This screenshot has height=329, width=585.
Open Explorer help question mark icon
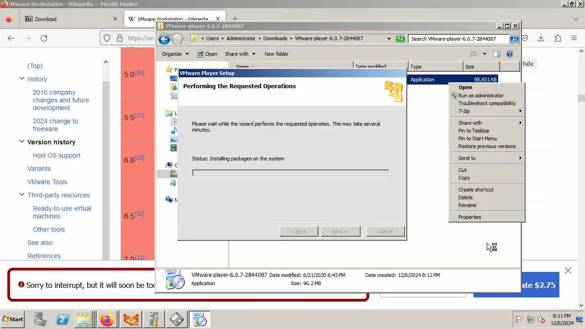tap(510, 54)
